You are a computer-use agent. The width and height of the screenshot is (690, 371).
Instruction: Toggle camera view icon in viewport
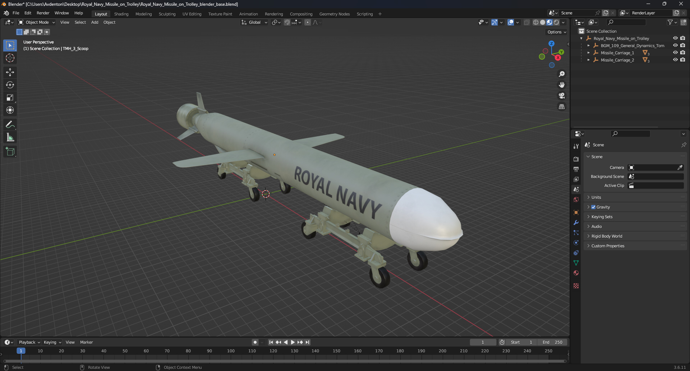coord(562,96)
